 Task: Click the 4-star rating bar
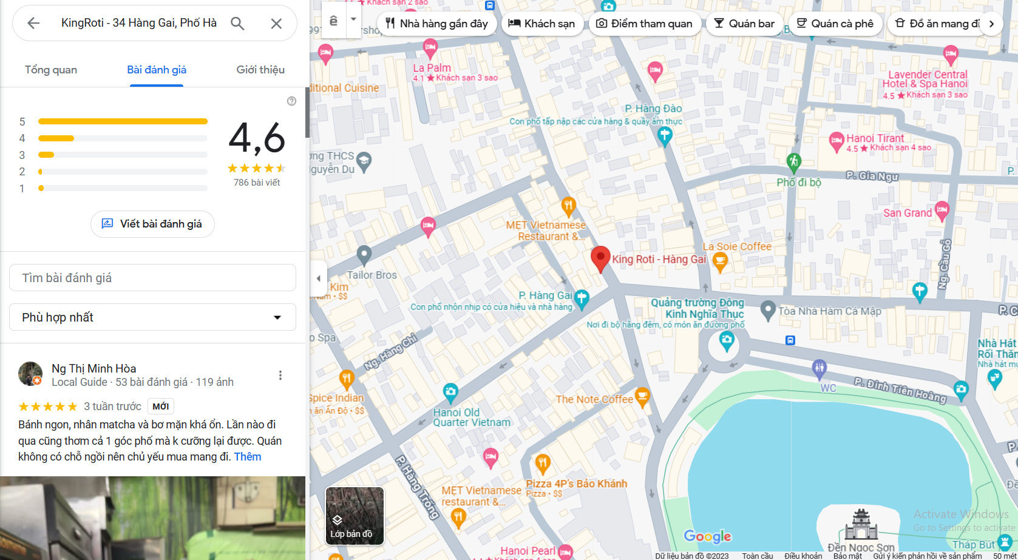[x=123, y=138]
